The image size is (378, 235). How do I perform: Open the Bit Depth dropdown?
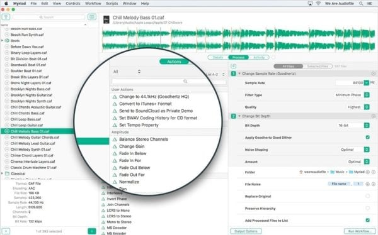(367, 125)
